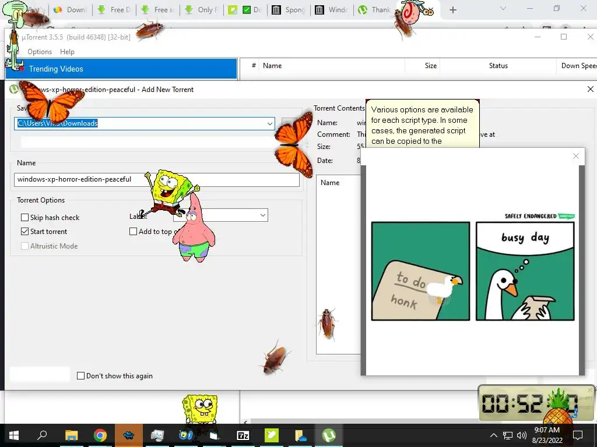This screenshot has height=447, width=597.
Task: Click the horizontal scrollbar left arrow
Action: (245, 421)
